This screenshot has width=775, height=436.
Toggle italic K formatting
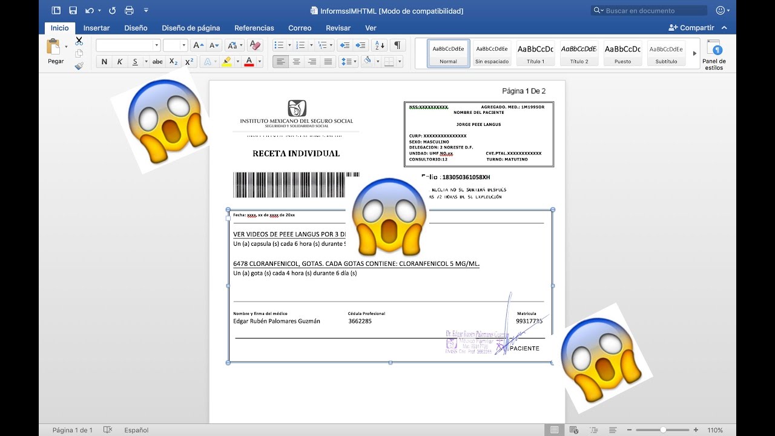(120, 62)
